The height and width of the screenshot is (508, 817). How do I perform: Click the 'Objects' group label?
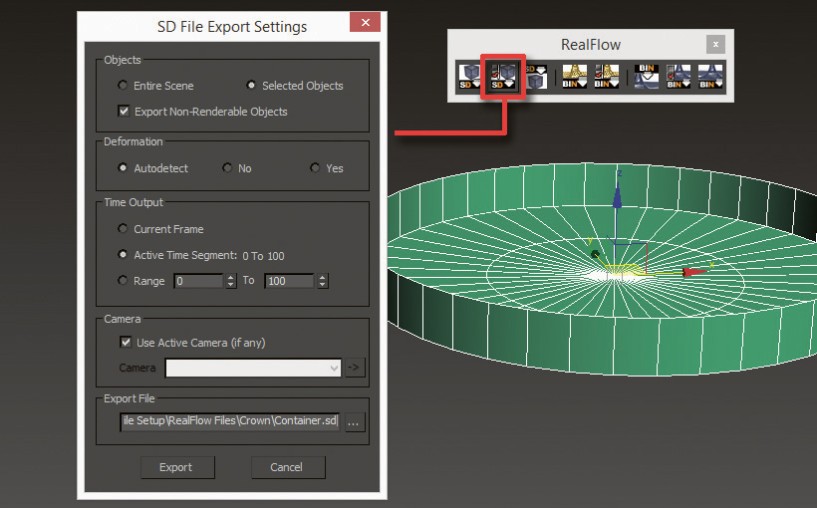(123, 60)
